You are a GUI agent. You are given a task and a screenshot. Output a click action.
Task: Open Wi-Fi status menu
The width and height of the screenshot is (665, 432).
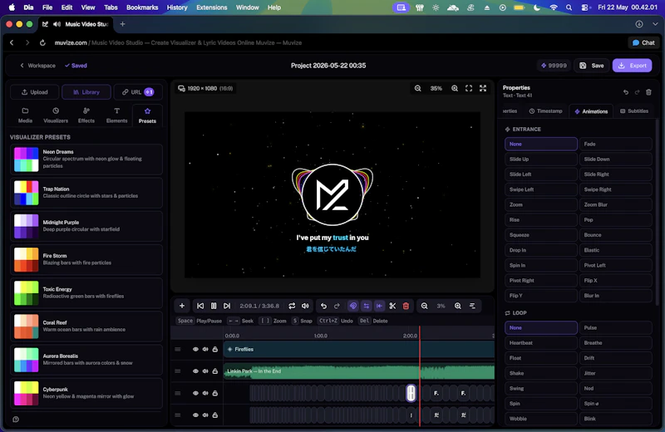click(x=554, y=7)
